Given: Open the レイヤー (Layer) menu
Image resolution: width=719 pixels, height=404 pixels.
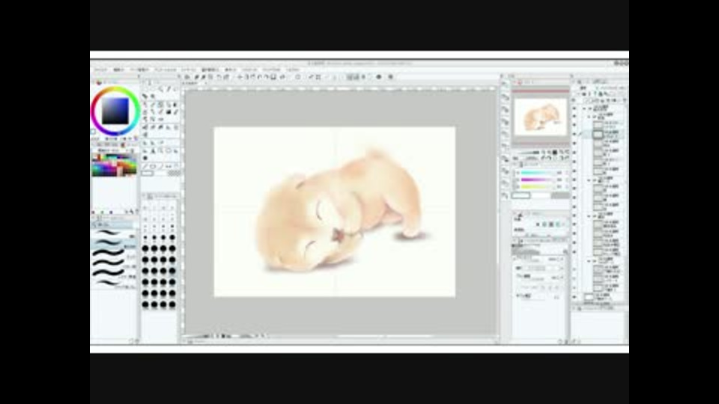Looking at the screenshot, I should click(188, 70).
